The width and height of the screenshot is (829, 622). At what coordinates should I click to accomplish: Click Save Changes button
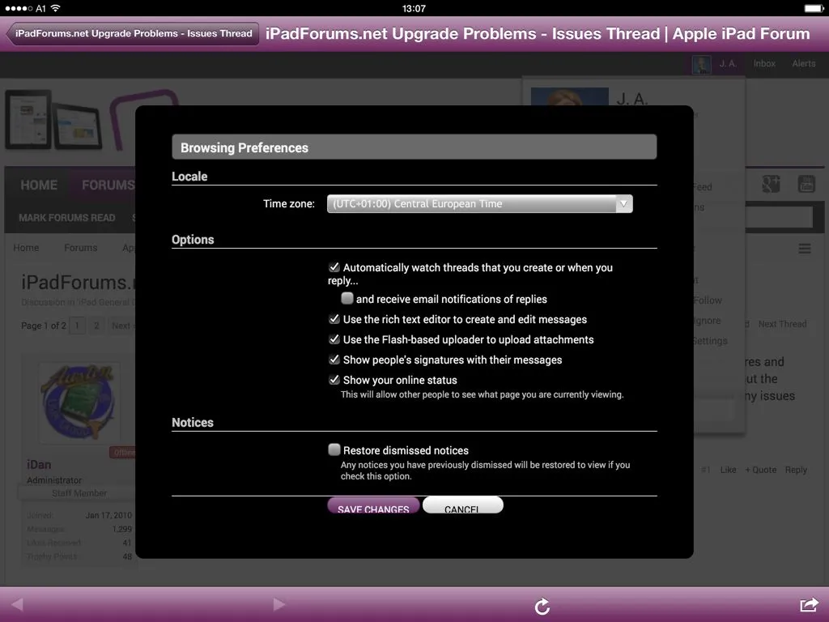pos(373,507)
